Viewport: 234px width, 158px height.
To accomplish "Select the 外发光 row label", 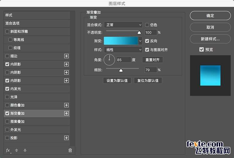I will pyautogui.click(x=16, y=130).
